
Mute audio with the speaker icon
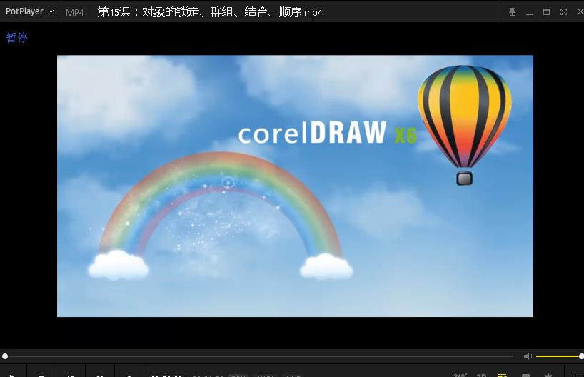pos(528,356)
